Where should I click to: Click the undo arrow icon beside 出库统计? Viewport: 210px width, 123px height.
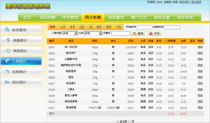click(x=8, y=71)
